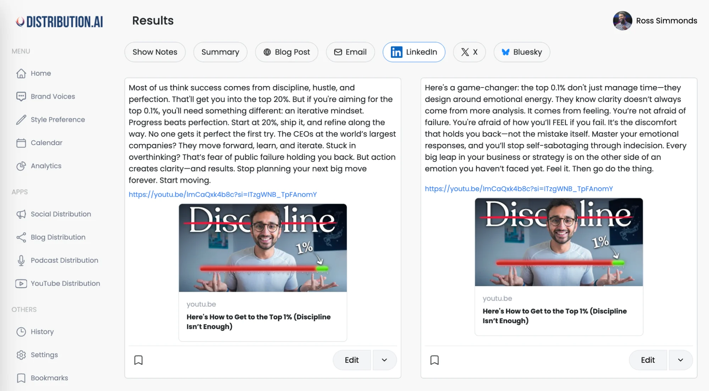
Task: Bookmark the first LinkedIn post
Action: point(138,360)
